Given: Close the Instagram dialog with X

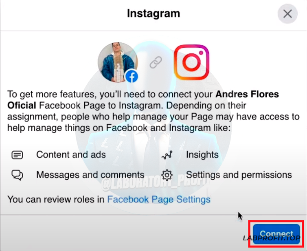Looking at the screenshot, I should pos(287,14).
